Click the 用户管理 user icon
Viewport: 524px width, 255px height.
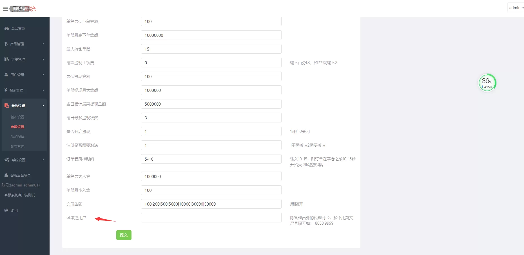6,75
